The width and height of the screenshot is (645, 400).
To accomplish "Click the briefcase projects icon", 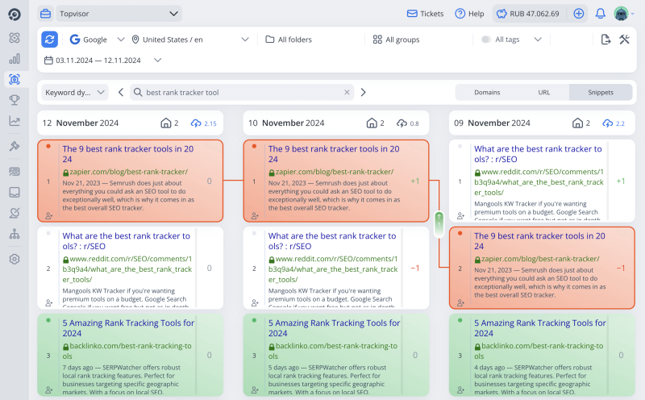I will (46, 14).
